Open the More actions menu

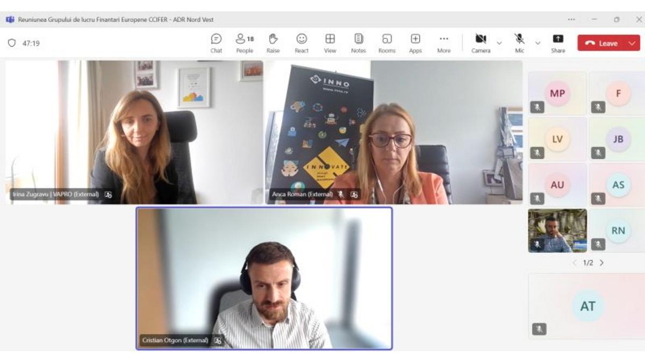(x=443, y=43)
